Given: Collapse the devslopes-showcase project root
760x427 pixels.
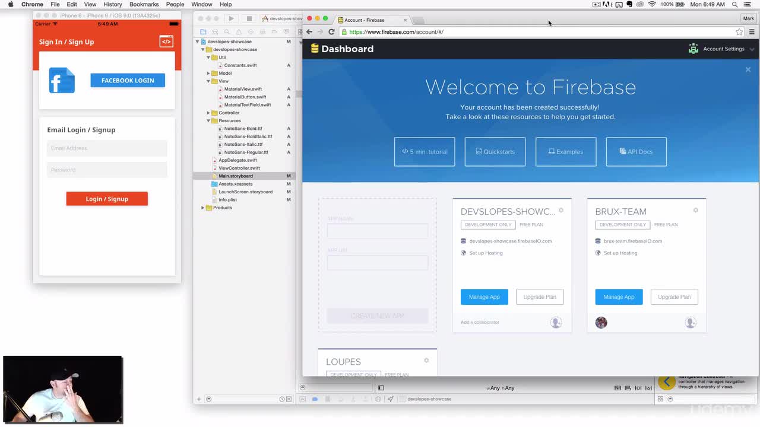Looking at the screenshot, I should [198, 42].
